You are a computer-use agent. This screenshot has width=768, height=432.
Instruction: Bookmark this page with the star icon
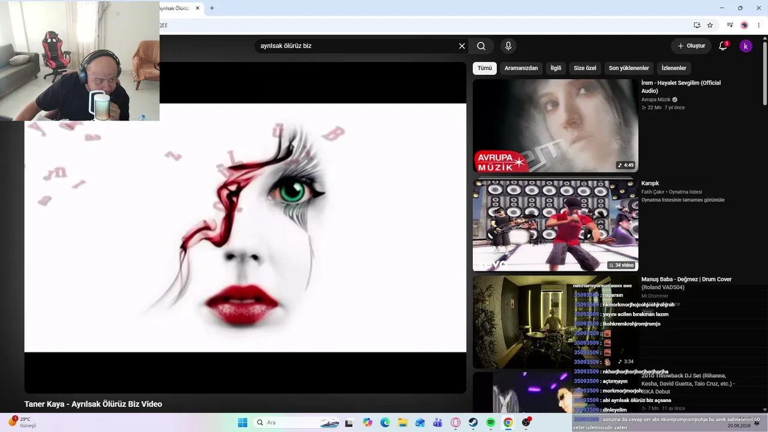point(710,25)
